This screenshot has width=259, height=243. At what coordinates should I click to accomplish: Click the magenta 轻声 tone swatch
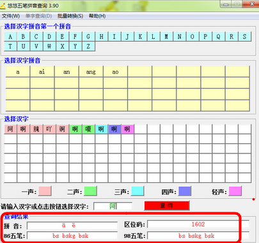[235, 191]
